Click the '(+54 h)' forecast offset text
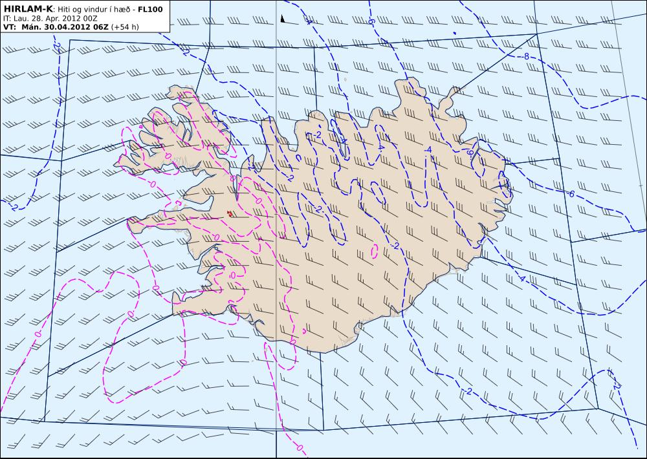This screenshot has width=647, height=459. (125, 27)
